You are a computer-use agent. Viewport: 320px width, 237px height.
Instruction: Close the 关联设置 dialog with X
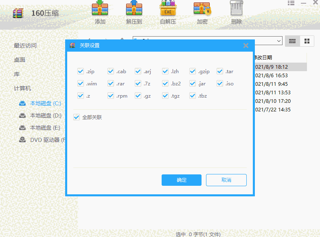click(x=246, y=46)
